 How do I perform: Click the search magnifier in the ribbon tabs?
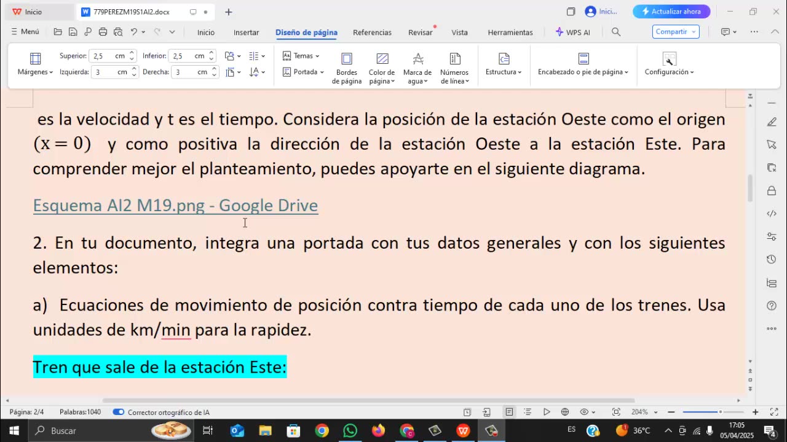[616, 32]
